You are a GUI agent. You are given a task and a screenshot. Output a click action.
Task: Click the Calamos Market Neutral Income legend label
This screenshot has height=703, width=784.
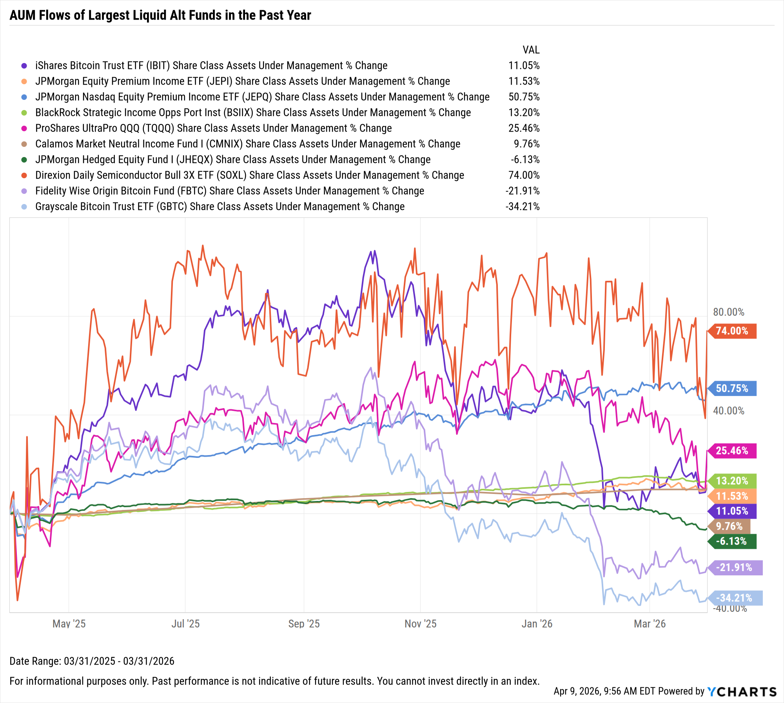(x=247, y=144)
